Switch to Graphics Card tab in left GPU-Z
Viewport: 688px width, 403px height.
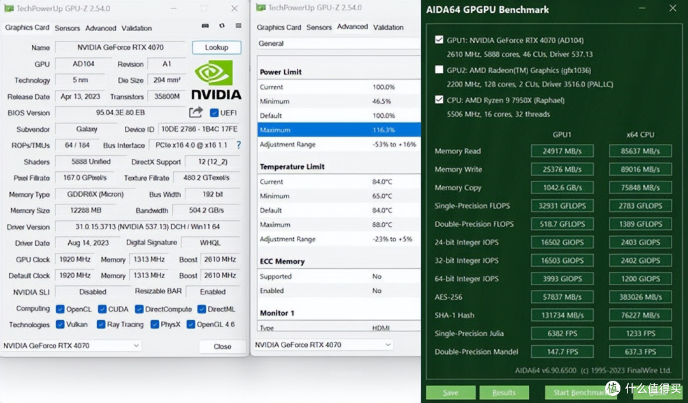click(27, 27)
